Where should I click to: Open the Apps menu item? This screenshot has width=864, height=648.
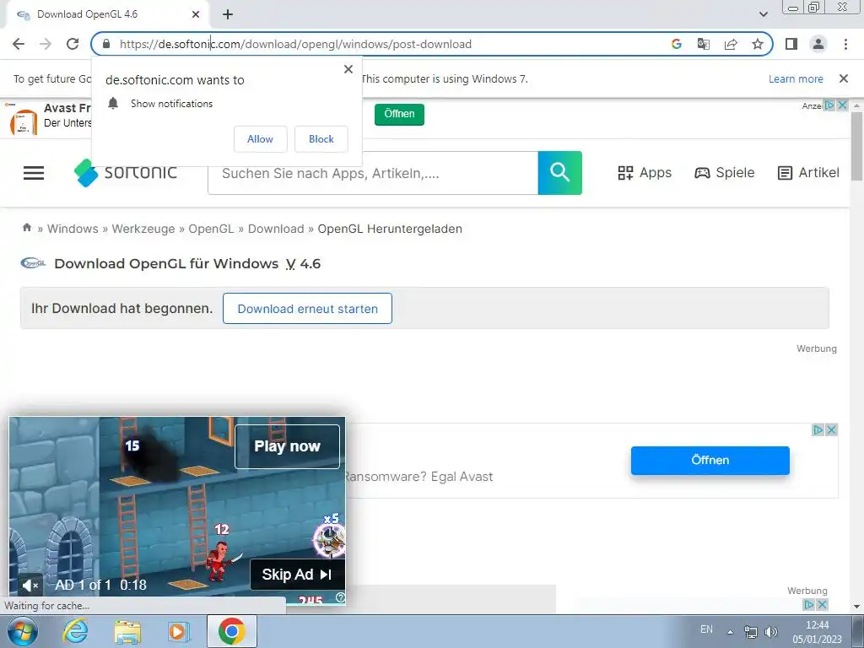[x=645, y=172]
